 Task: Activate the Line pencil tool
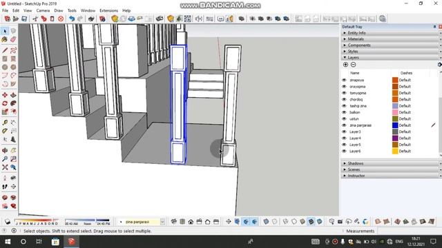5,50
